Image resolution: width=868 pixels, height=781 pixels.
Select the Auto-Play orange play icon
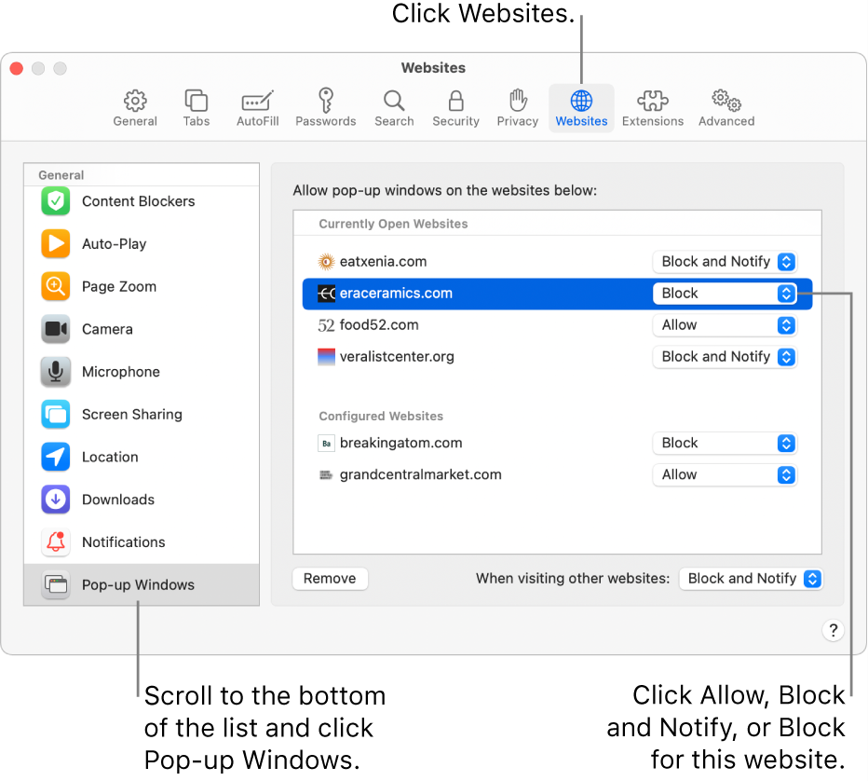point(55,244)
